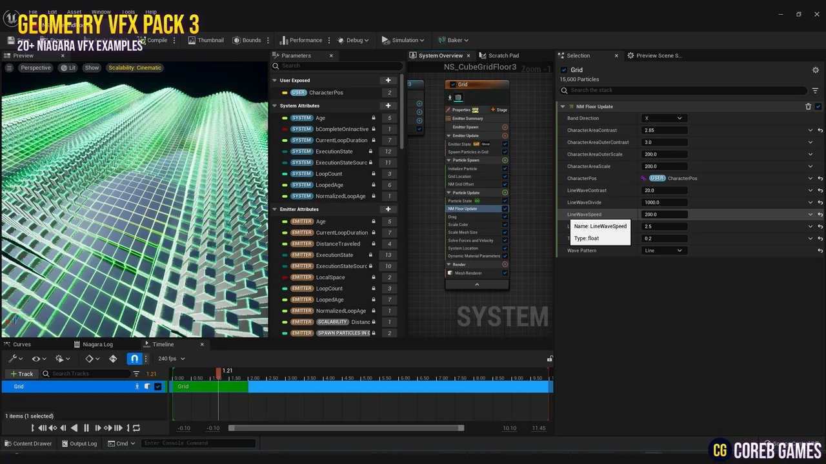
Task: Click the Add Track button
Action: pyautogui.click(x=21, y=374)
